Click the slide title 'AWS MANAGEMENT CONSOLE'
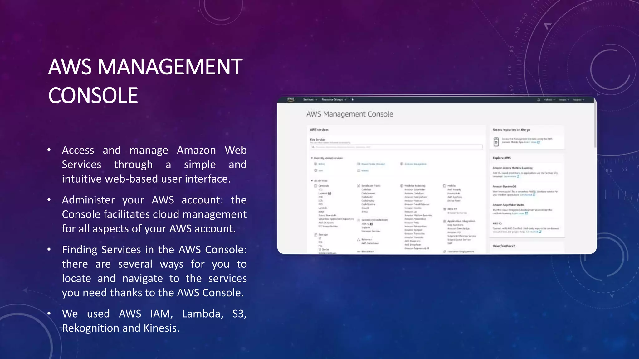The width and height of the screenshot is (639, 359). [145, 81]
